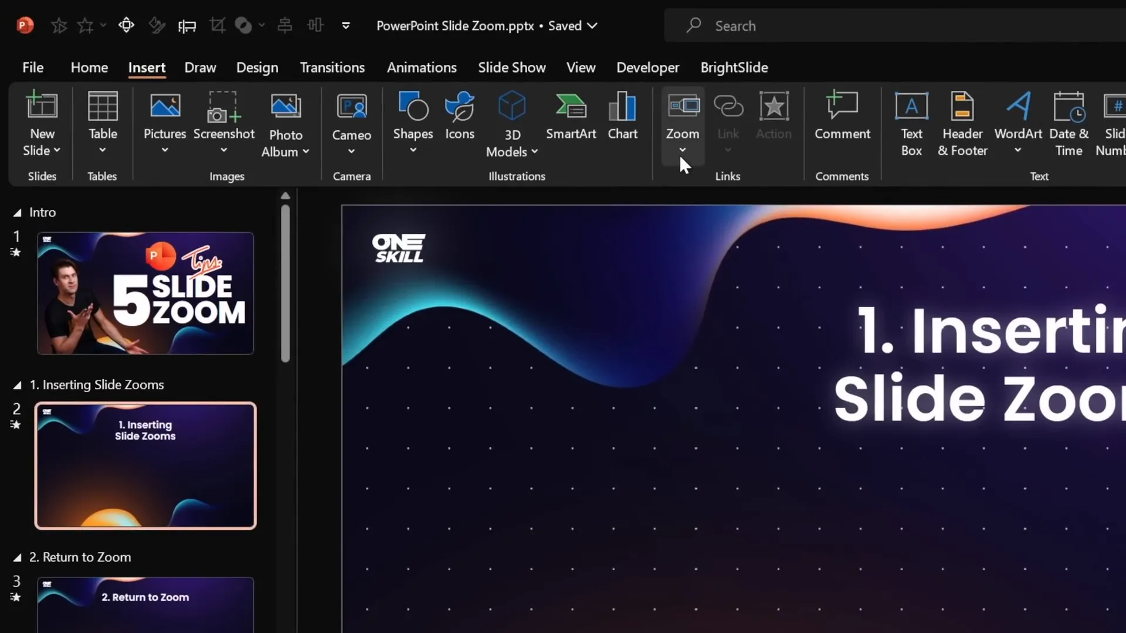Click the Pictures icon
Viewport: 1126px width, 633px height.
(x=165, y=105)
